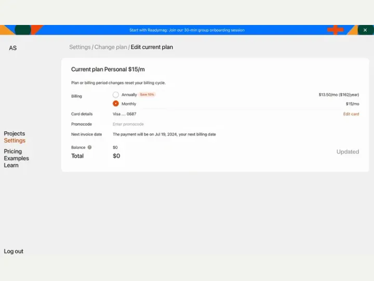Click the $15/mo monthly price text
The image size is (374, 281).
click(353, 104)
